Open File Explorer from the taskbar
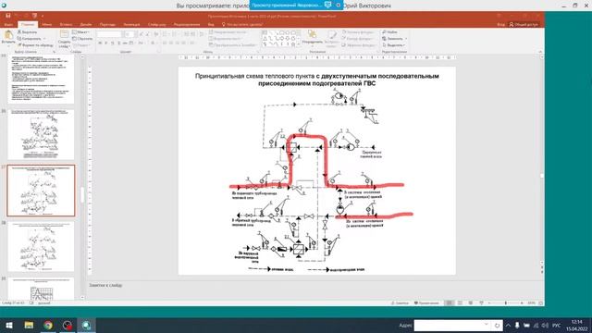The height and width of the screenshot is (333, 592). [29, 325]
